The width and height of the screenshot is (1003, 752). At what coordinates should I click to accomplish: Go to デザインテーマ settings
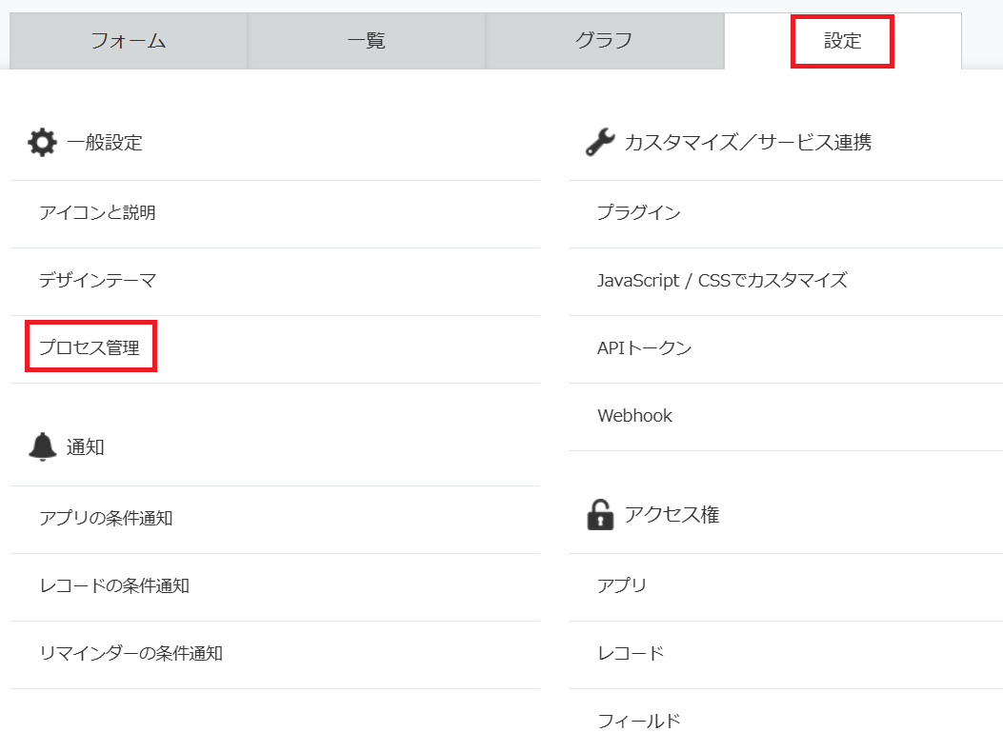pyautogui.click(x=97, y=281)
